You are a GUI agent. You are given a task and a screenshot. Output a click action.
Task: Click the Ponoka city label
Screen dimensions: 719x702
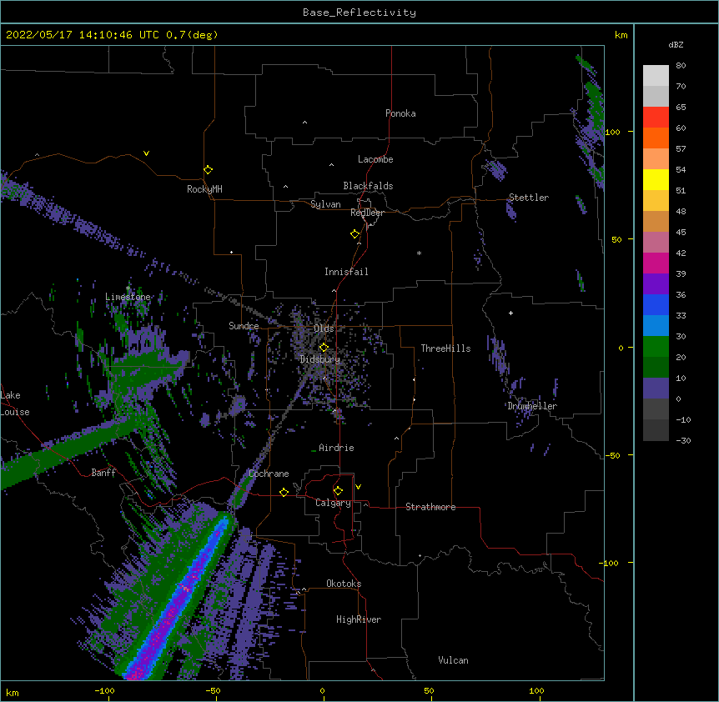[x=400, y=113]
